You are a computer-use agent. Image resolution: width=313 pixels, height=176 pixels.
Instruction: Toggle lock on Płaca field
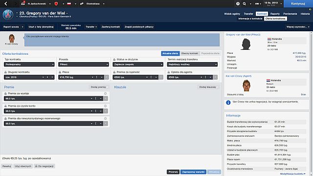tap(60, 72)
